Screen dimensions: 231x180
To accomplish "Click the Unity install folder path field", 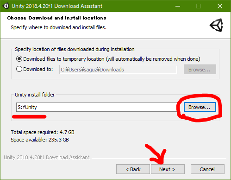I will click(97, 107).
